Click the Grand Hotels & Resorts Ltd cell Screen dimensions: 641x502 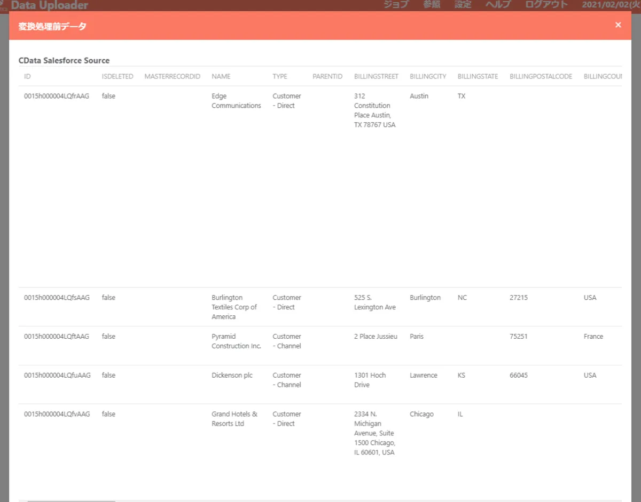click(x=234, y=418)
